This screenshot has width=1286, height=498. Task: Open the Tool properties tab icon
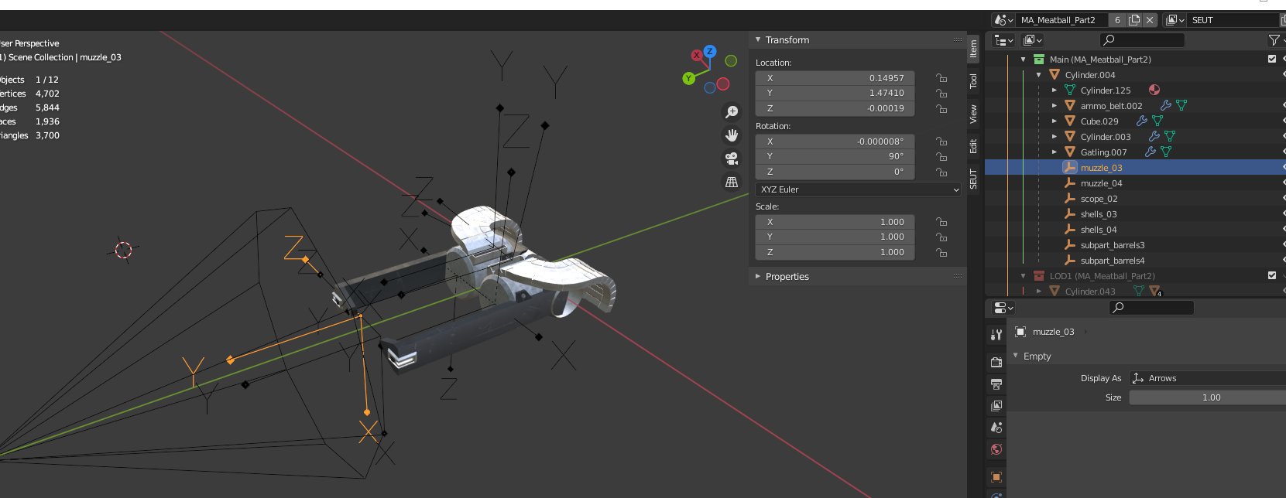coord(996,335)
